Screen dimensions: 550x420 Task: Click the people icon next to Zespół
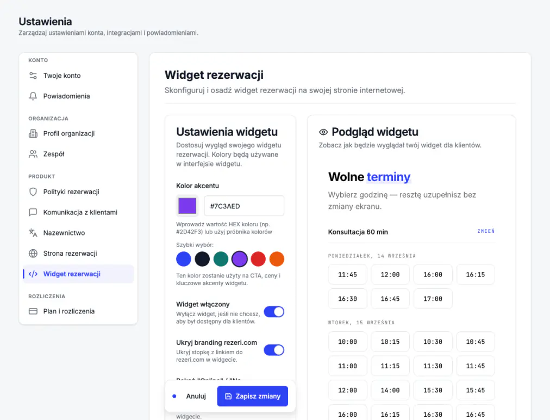(33, 154)
